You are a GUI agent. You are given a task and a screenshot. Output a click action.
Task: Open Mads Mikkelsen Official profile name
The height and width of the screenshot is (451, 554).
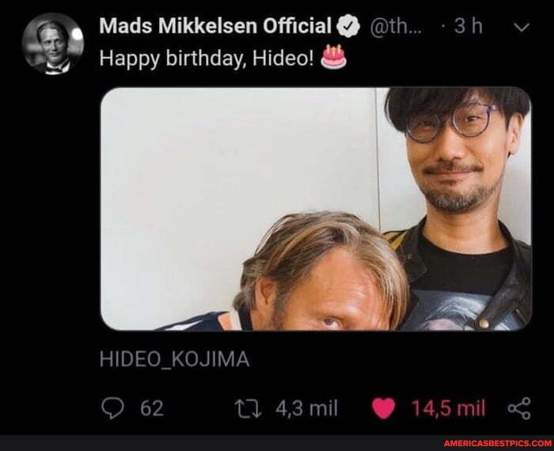(215, 26)
